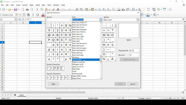Open the File menu

coord(2,5)
